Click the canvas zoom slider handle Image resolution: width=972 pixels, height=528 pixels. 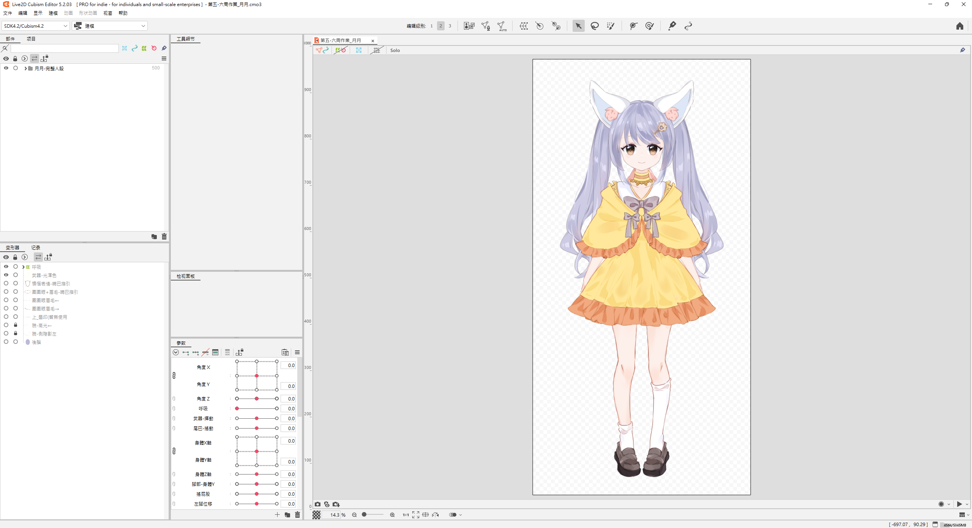coord(364,514)
